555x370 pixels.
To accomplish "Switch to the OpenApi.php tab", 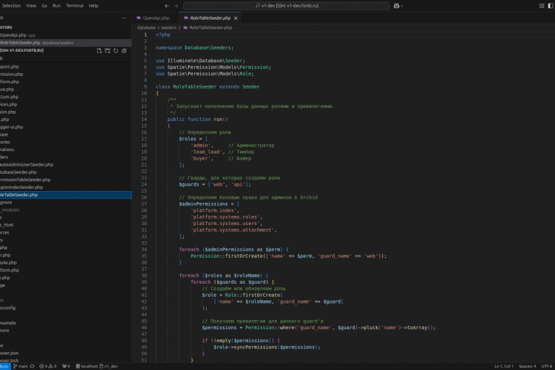I will pos(155,18).
